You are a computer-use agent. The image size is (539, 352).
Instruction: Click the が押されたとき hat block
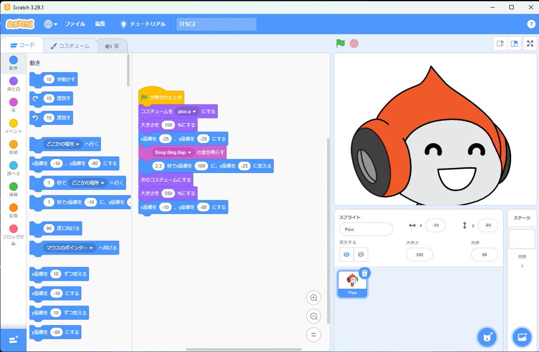[x=162, y=96]
